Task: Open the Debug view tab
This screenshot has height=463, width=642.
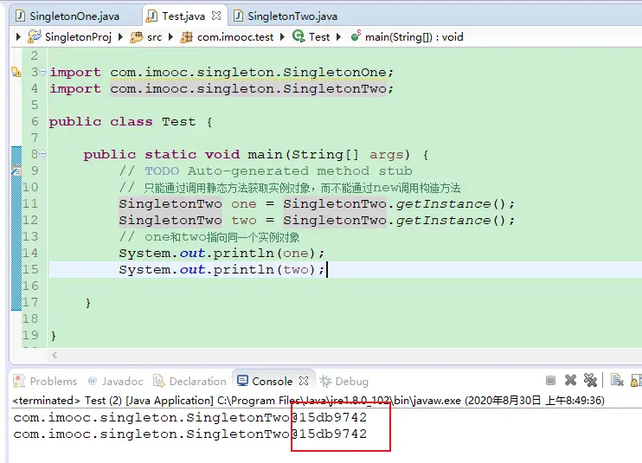Action: coord(344,381)
